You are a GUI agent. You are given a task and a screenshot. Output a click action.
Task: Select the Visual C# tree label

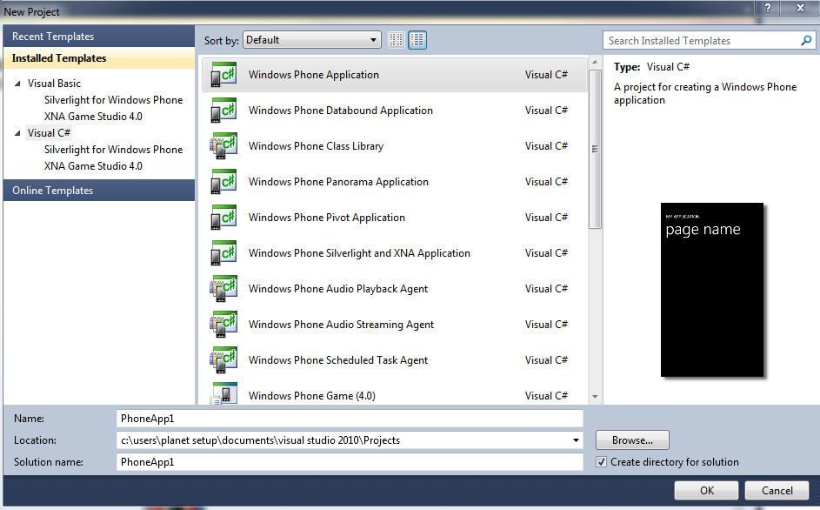49,133
